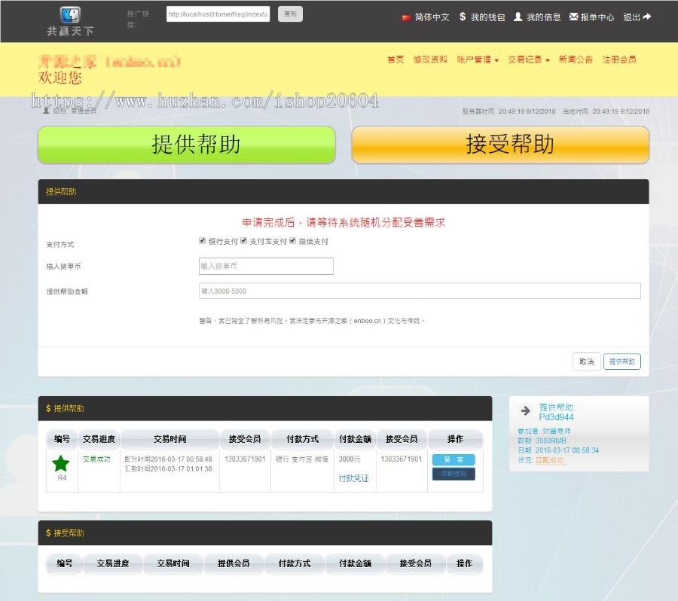Click the user level icon beside 级别

click(46, 111)
